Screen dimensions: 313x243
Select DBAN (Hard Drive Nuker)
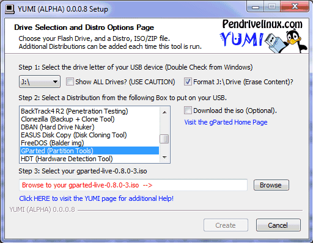click(89, 127)
